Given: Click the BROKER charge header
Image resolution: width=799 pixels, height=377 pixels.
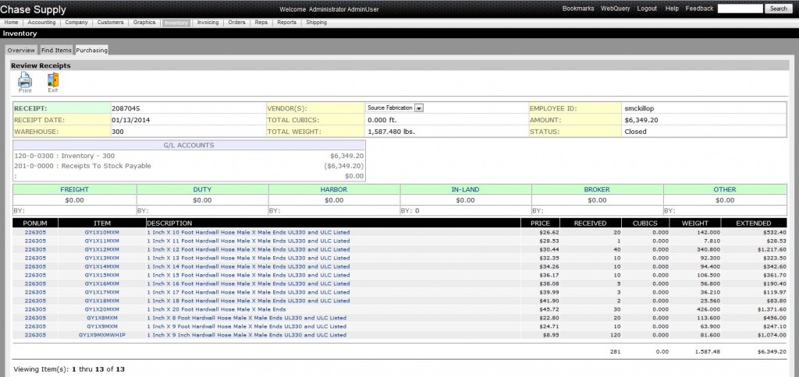Looking at the screenshot, I should coord(597,190).
